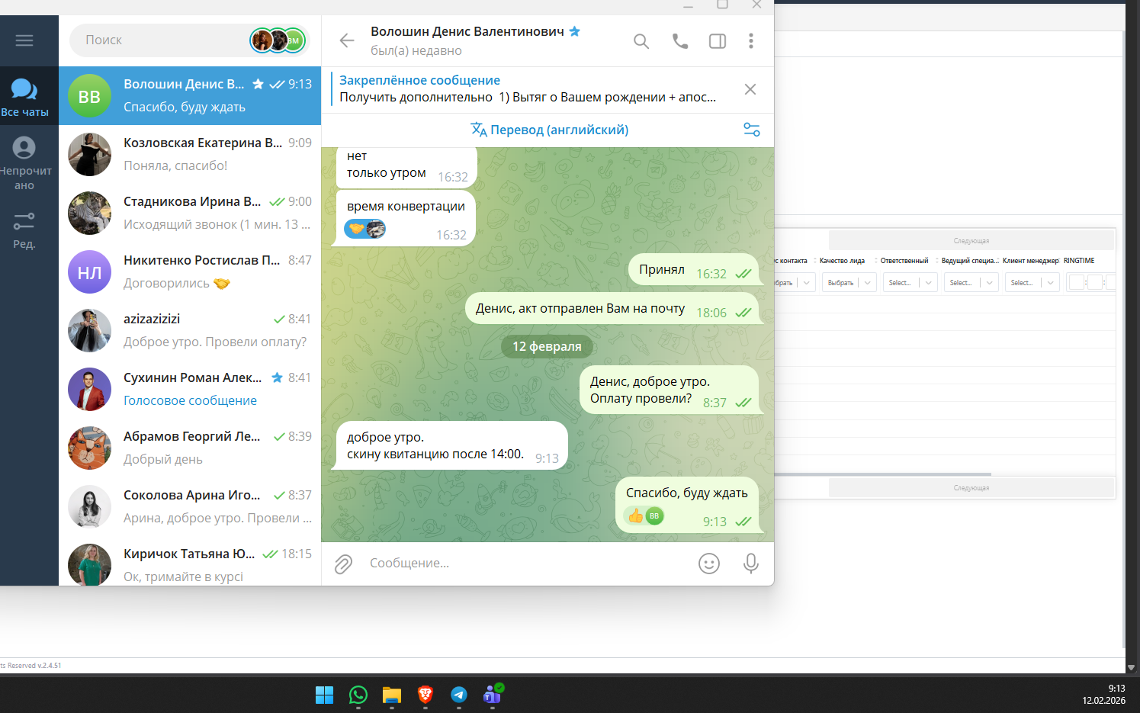Open Brave browser from the taskbar
Screen dimensions: 1140x713
pos(425,695)
